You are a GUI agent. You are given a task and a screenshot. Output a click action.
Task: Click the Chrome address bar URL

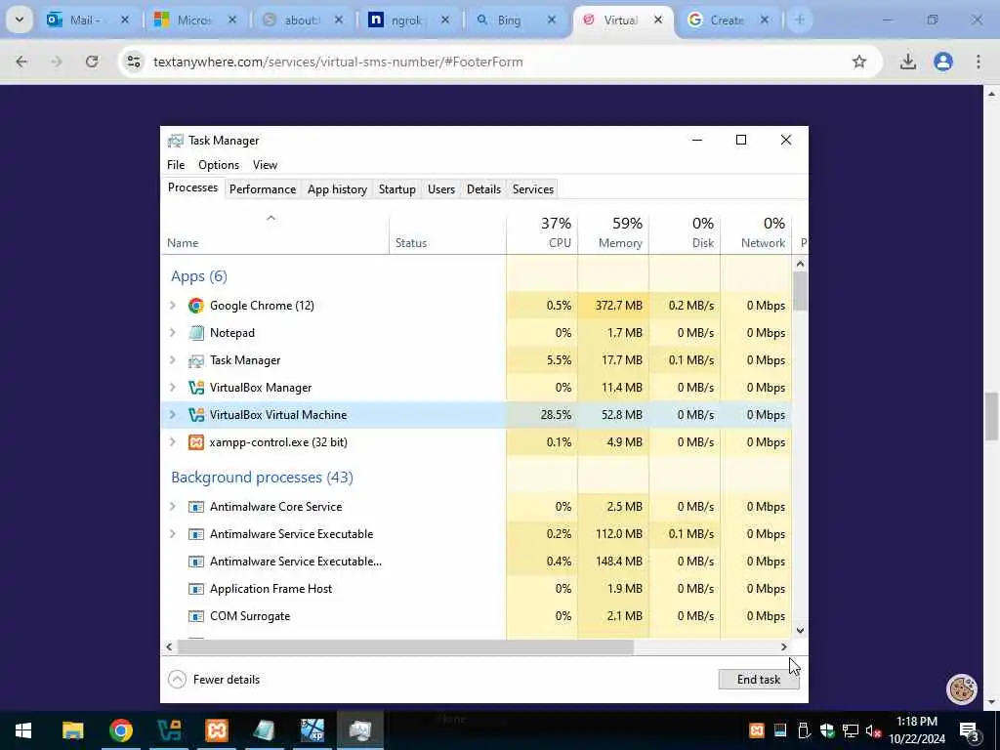coord(338,62)
